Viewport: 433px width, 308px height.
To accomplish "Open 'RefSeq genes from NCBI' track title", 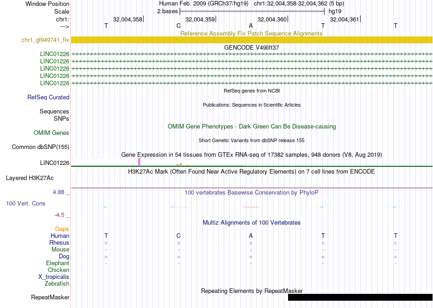I will click(x=252, y=91).
